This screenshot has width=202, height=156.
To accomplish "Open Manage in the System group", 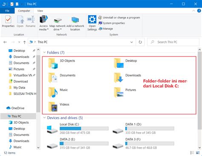I will click(x=106, y=28).
